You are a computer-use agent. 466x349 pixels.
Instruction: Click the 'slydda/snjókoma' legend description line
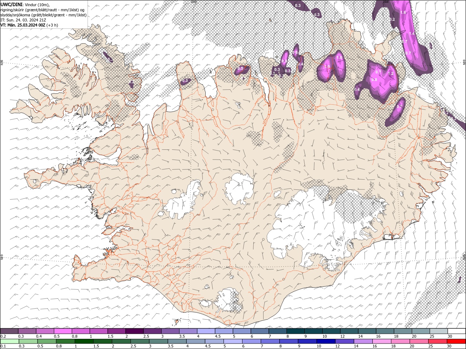click(x=44, y=15)
